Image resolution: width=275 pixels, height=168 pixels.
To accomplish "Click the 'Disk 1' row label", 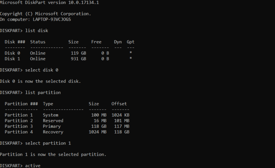I will coord(13,59).
